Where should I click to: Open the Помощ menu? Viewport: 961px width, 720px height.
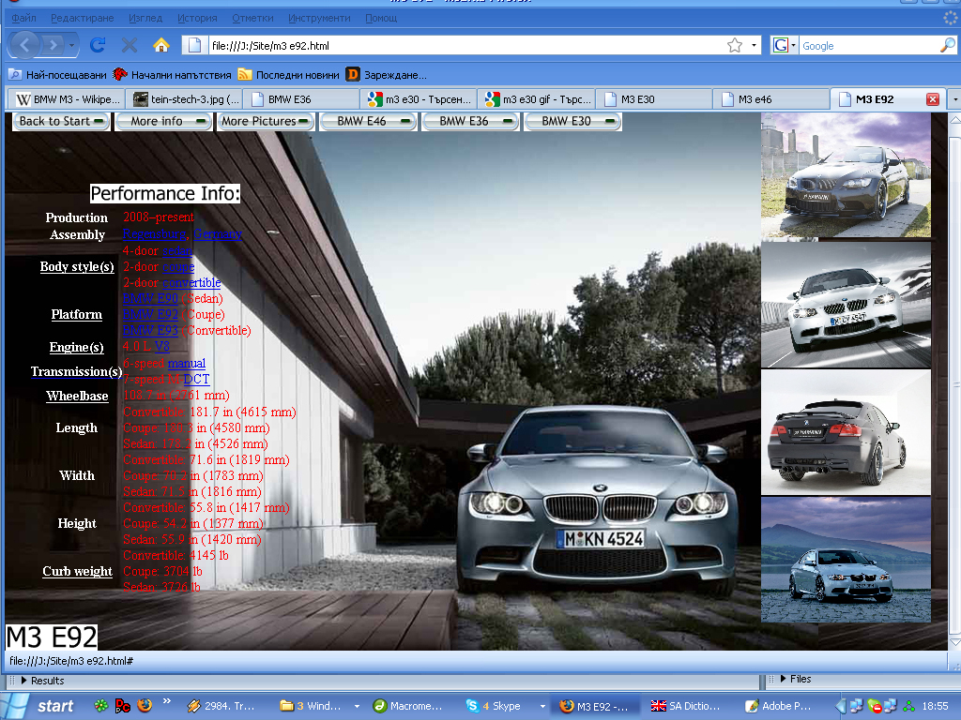381,18
